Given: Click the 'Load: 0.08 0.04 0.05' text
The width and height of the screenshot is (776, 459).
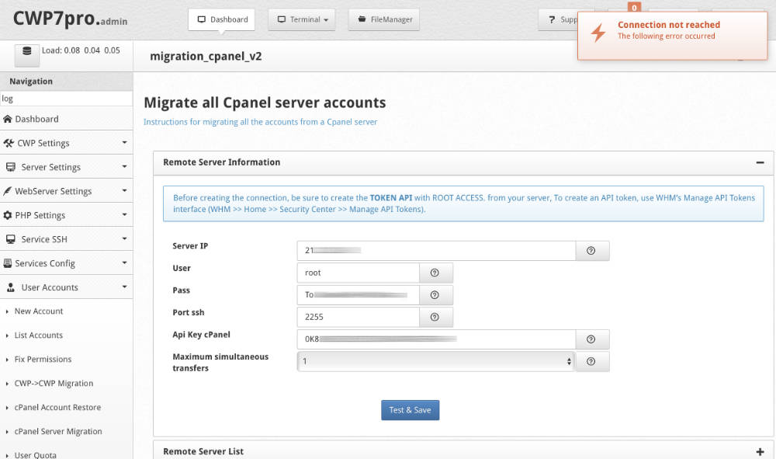Looking at the screenshot, I should 81,50.
